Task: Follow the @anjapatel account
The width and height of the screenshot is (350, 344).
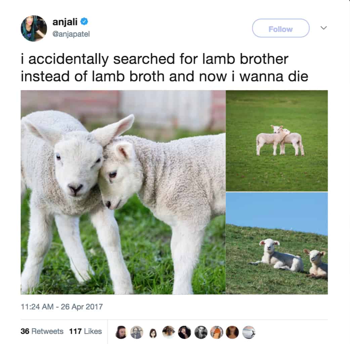Action: [280, 28]
